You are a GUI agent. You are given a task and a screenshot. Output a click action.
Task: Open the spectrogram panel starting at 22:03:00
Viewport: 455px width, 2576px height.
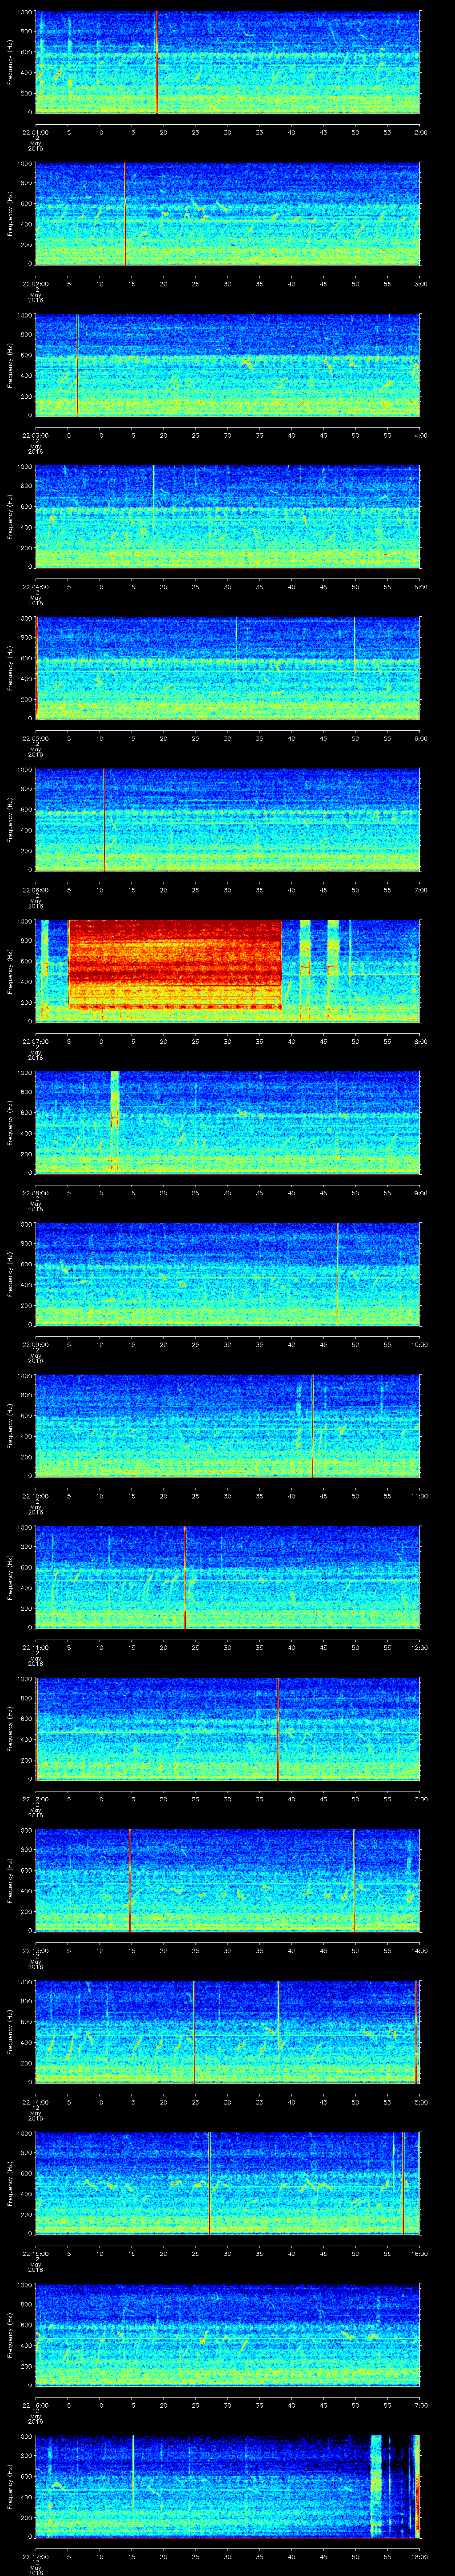tap(228, 365)
